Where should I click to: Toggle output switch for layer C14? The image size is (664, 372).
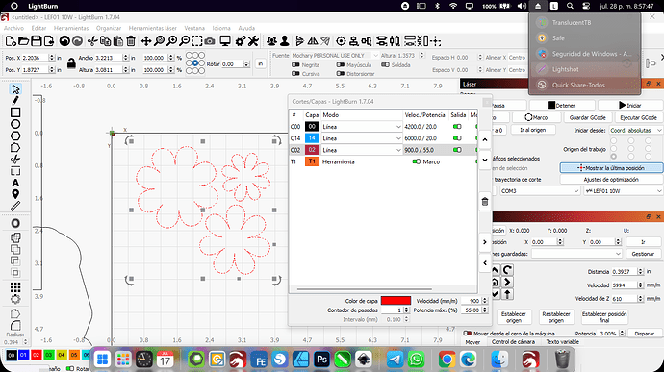457,138
